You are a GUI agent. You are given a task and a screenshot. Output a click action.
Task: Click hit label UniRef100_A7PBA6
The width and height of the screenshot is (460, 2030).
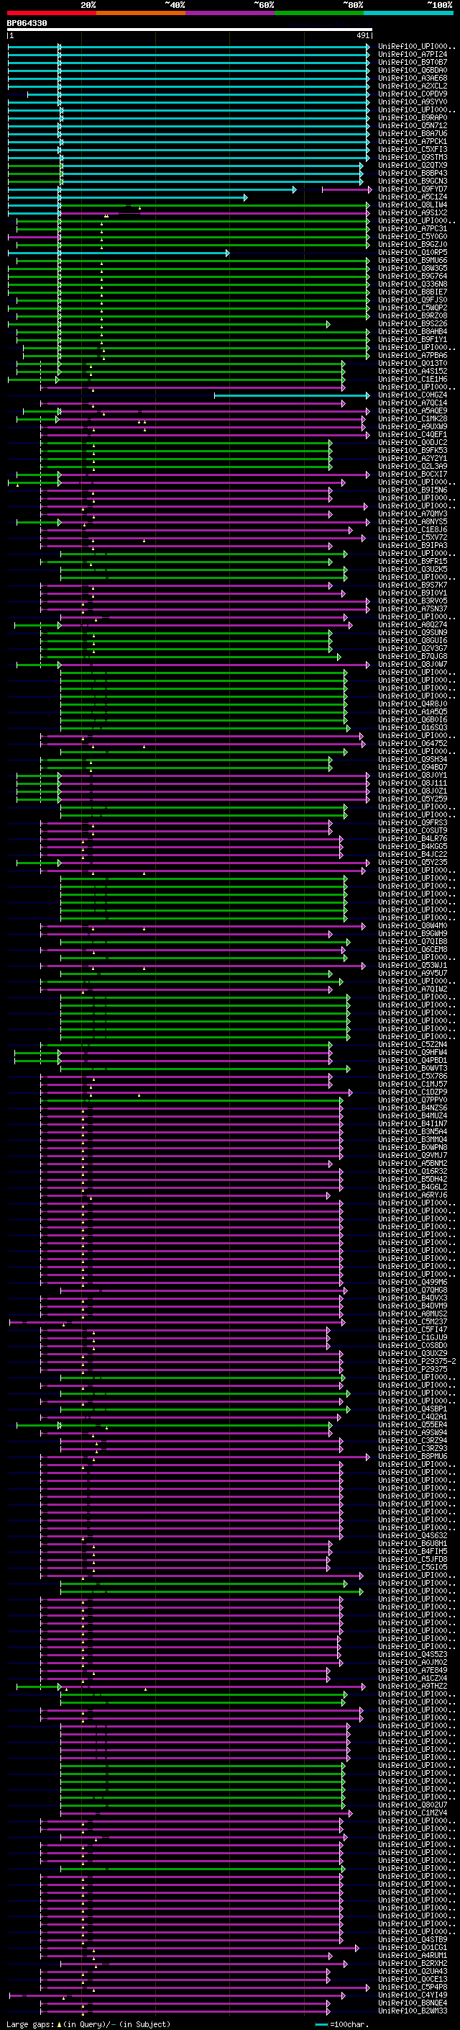413,356
